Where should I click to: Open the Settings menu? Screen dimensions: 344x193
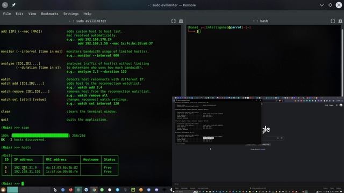71,13
